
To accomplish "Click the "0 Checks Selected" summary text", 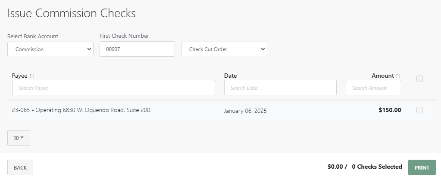I will tap(377, 167).
